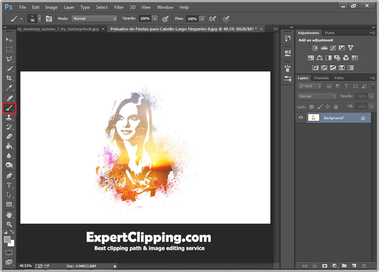Image resolution: width=379 pixels, height=272 pixels.
Task: Select the Crop tool
Action: (x=9, y=78)
